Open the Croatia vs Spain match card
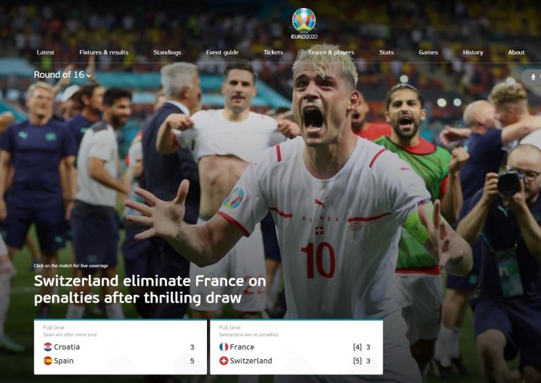This screenshot has width=541, height=383. coord(120,346)
